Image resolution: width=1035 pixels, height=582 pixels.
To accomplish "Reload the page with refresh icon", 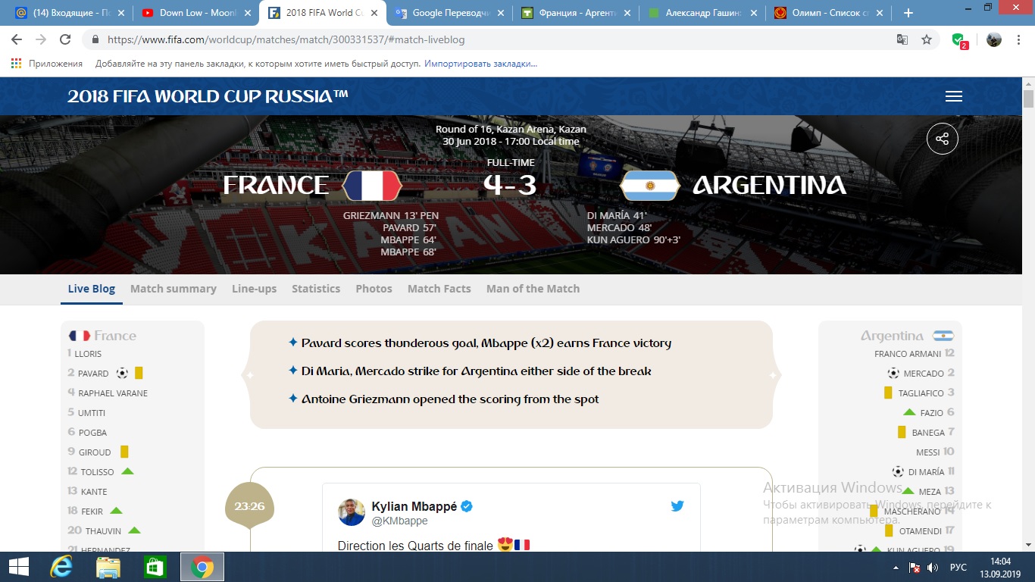I will (65, 39).
